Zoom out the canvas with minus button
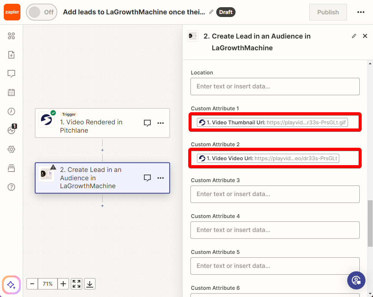The height and width of the screenshot is (297, 373). tap(32, 284)
